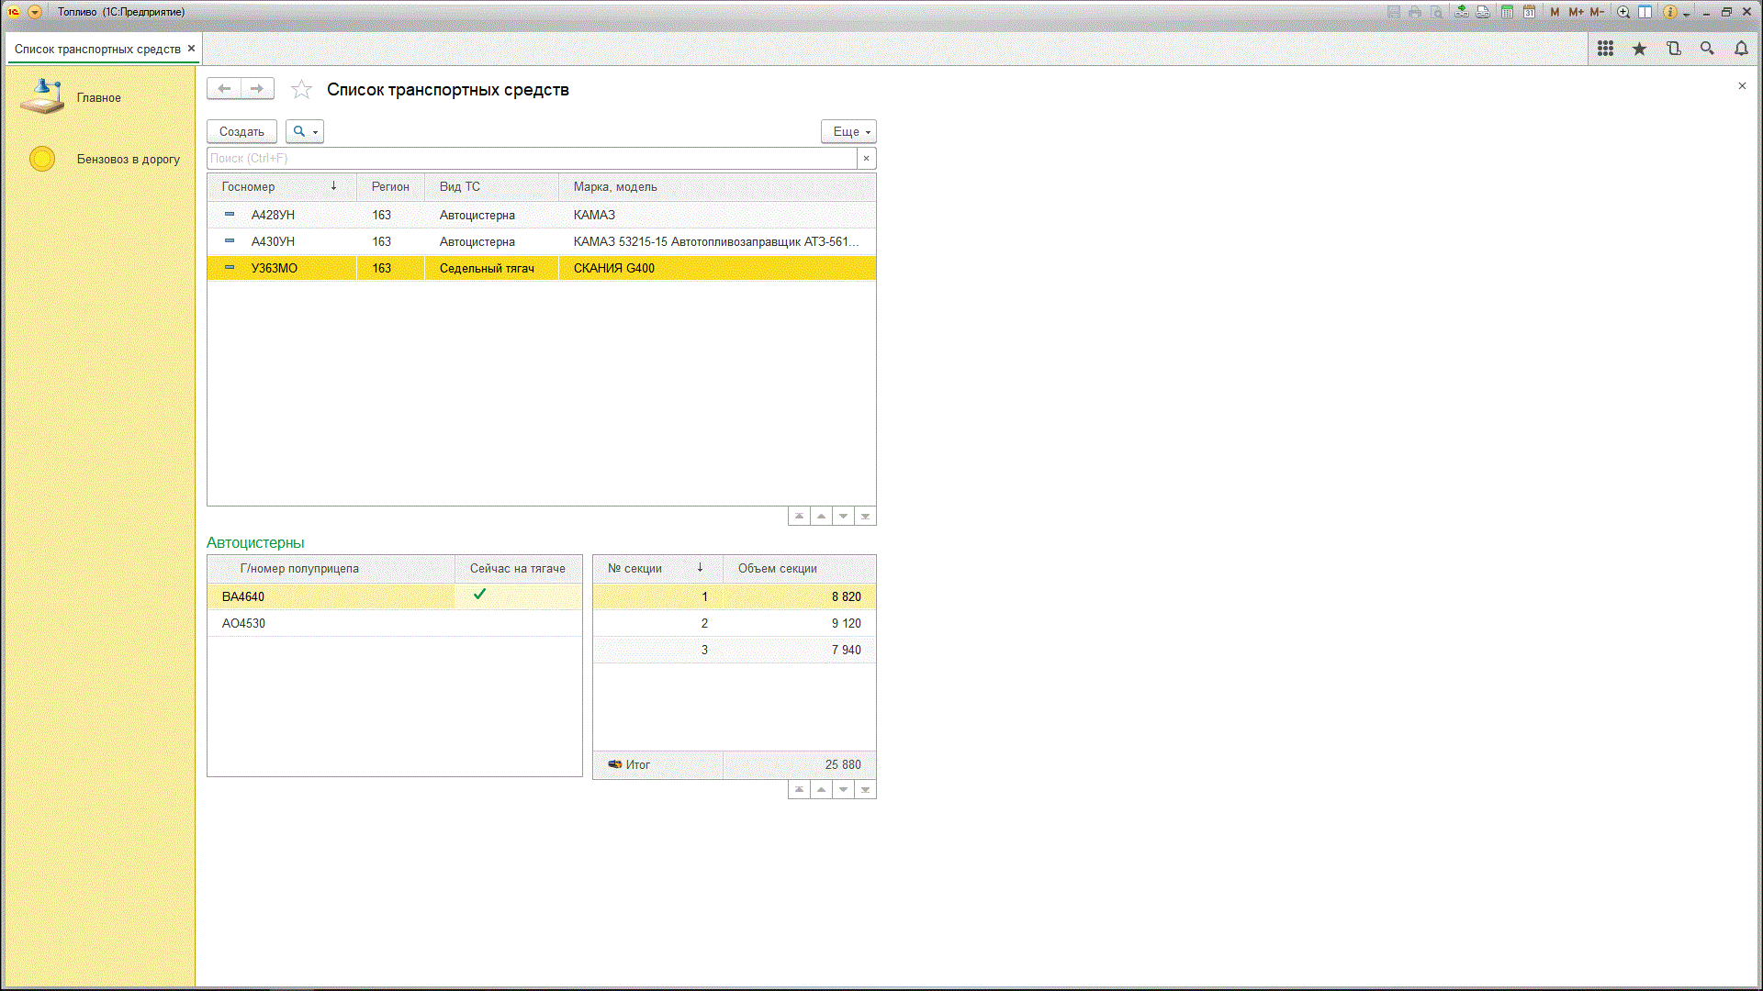Expand the Еще dropdown menu
The width and height of the screenshot is (1763, 991).
coord(848,131)
